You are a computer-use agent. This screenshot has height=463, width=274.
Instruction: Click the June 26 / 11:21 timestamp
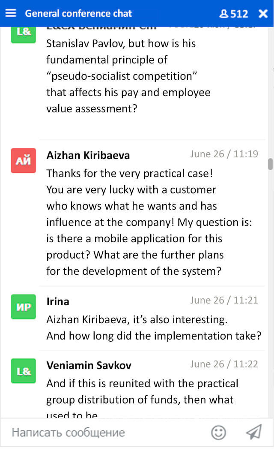(224, 300)
